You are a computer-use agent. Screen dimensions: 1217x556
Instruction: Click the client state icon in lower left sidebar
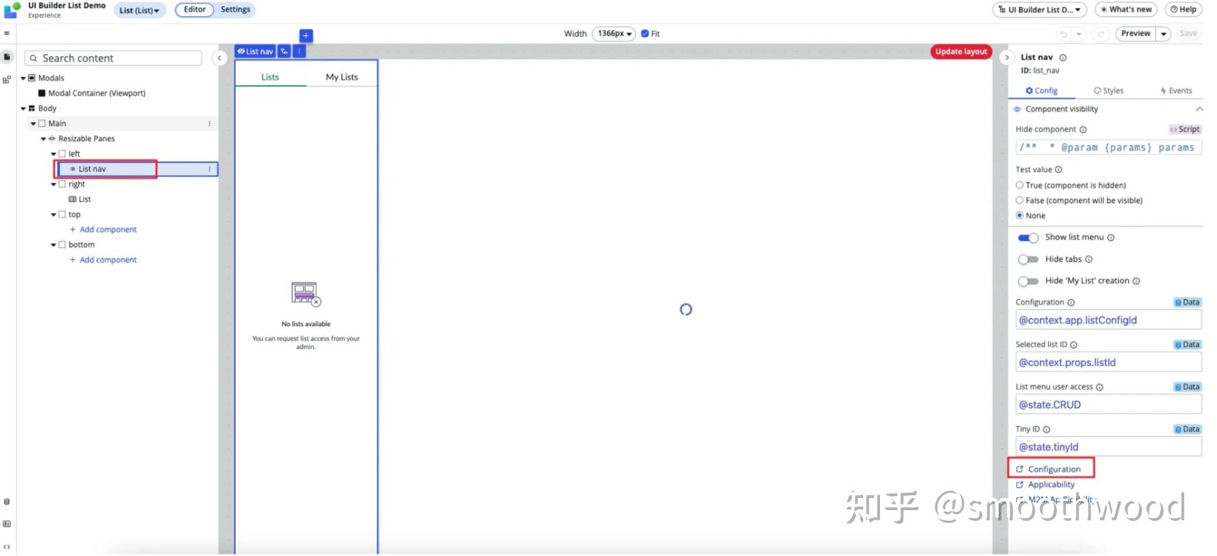[x=7, y=524]
